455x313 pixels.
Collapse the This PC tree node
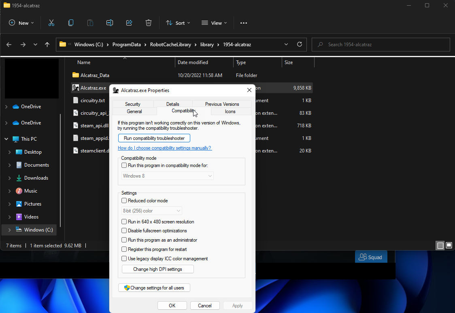(6, 139)
